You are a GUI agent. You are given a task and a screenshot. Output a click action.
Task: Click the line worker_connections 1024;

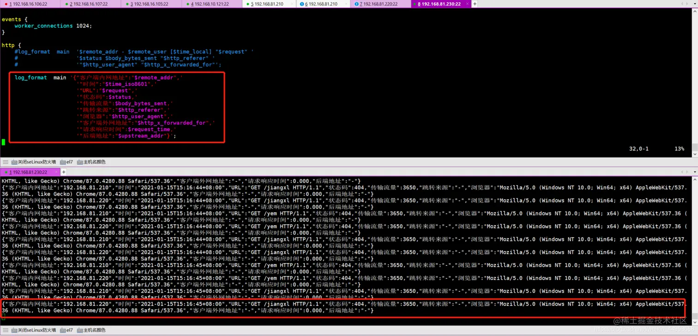pos(53,26)
